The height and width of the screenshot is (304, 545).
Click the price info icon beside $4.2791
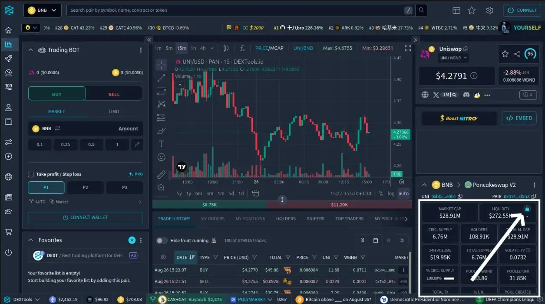(x=474, y=76)
